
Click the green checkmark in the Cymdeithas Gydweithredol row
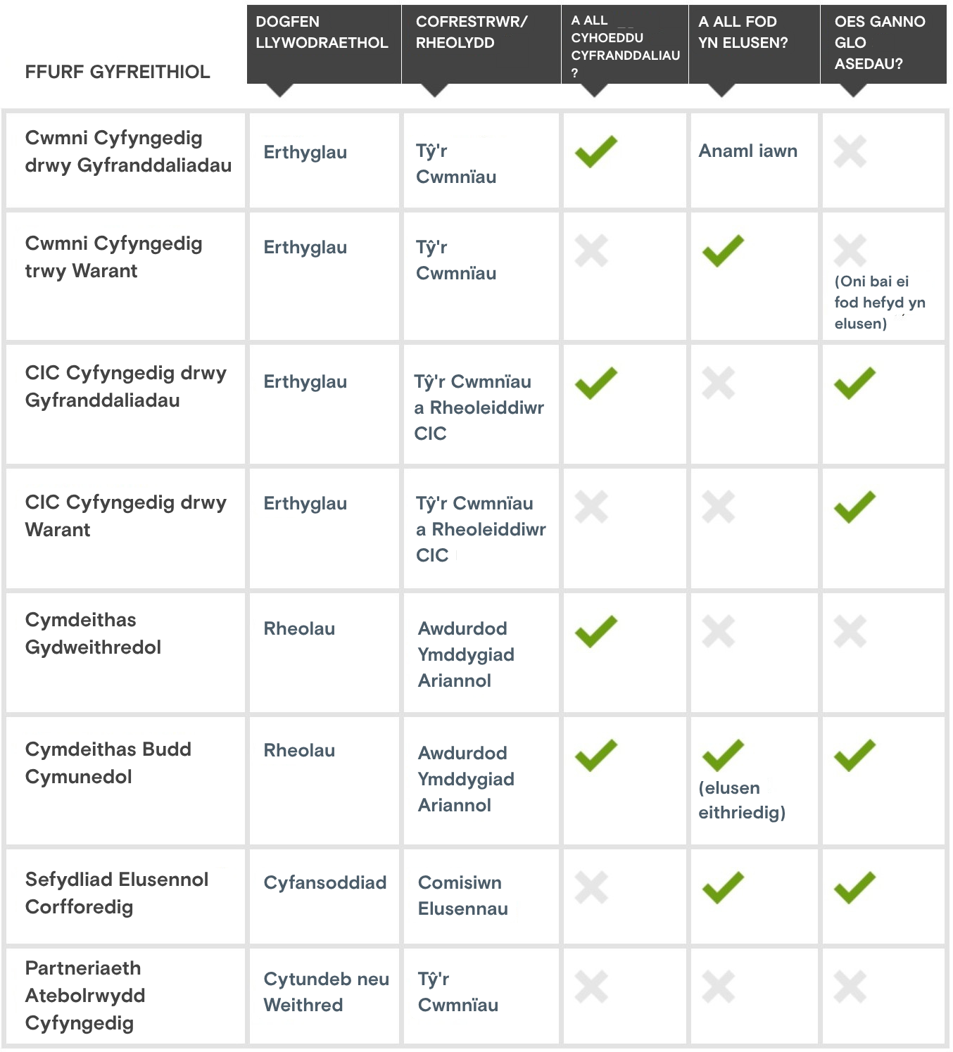tap(595, 631)
